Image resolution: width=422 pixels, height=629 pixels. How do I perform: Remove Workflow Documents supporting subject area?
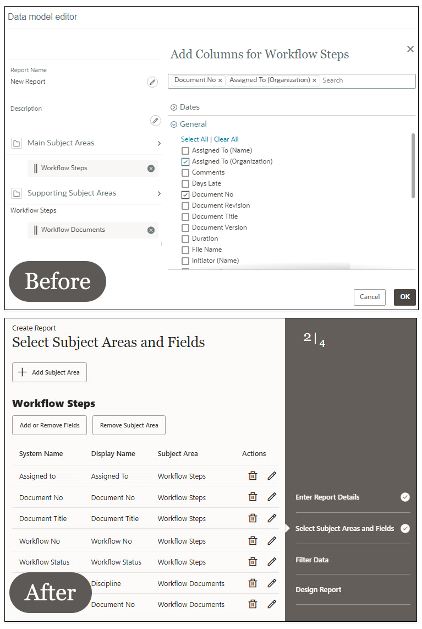click(x=151, y=230)
